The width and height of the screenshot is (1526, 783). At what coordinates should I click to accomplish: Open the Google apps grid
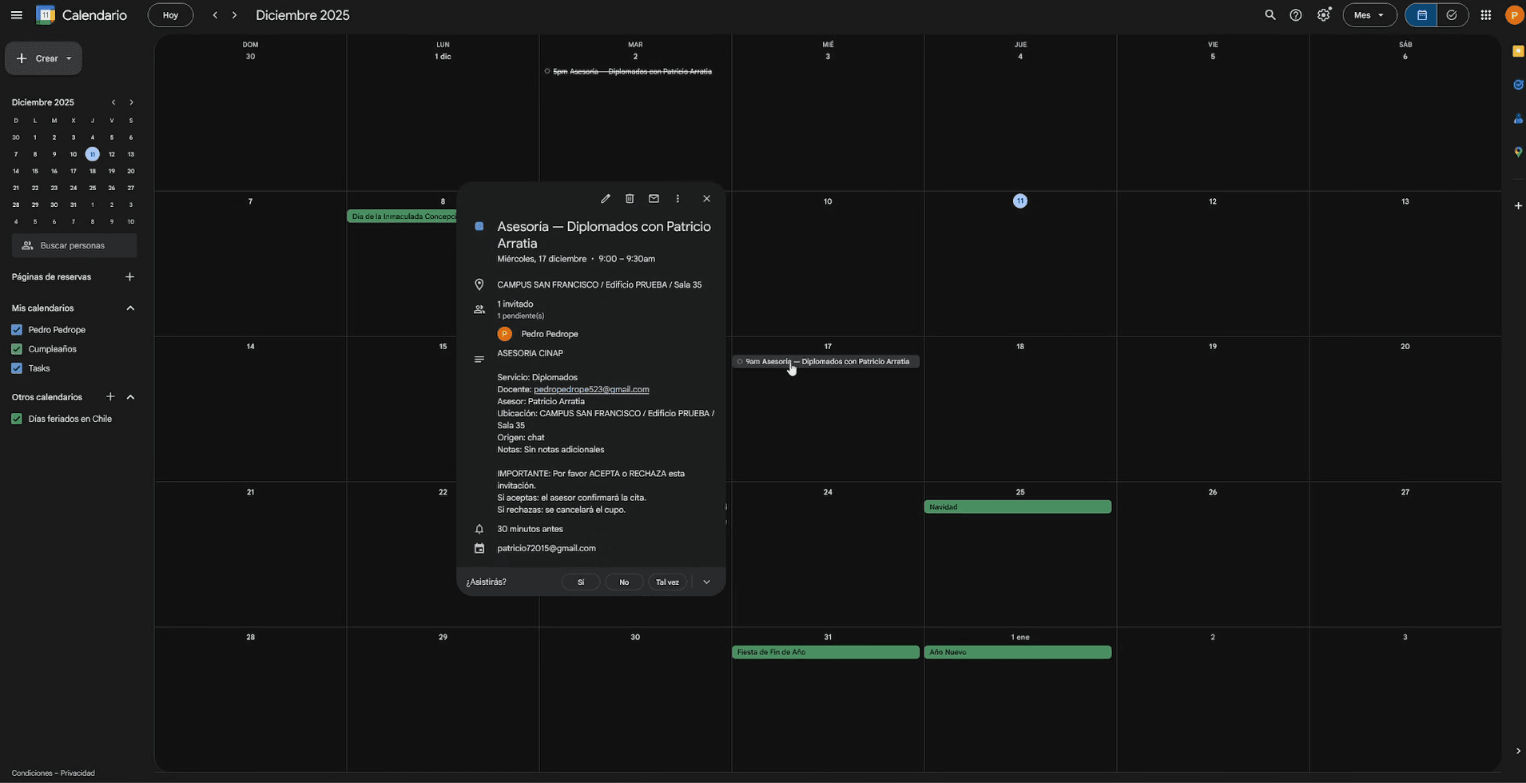coord(1485,15)
